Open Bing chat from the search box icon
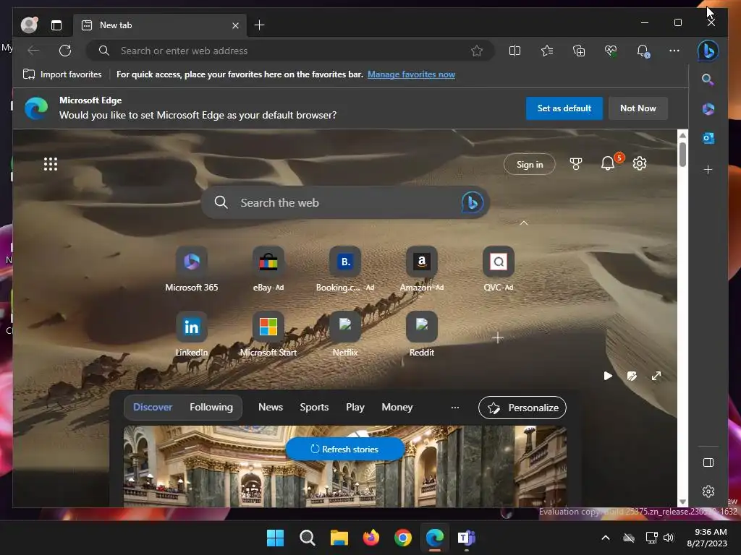The image size is (741, 555). (x=472, y=202)
